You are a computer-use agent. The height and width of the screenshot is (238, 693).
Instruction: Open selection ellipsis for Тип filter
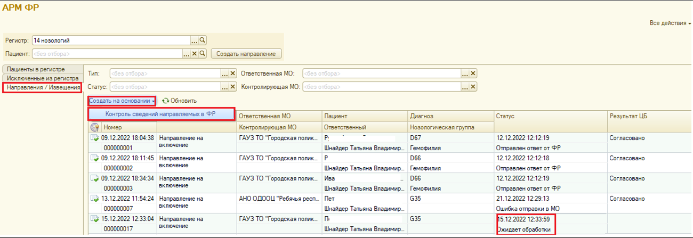pos(225,74)
